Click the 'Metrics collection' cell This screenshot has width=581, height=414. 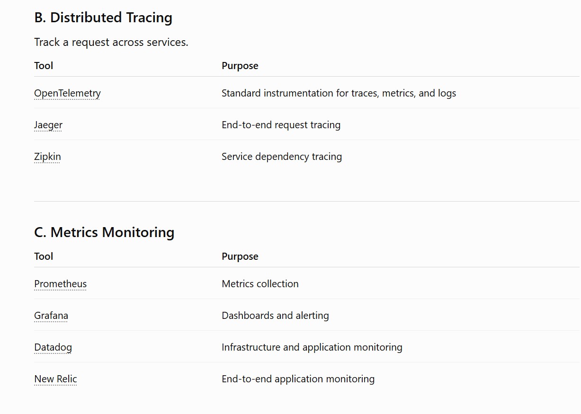tap(260, 284)
